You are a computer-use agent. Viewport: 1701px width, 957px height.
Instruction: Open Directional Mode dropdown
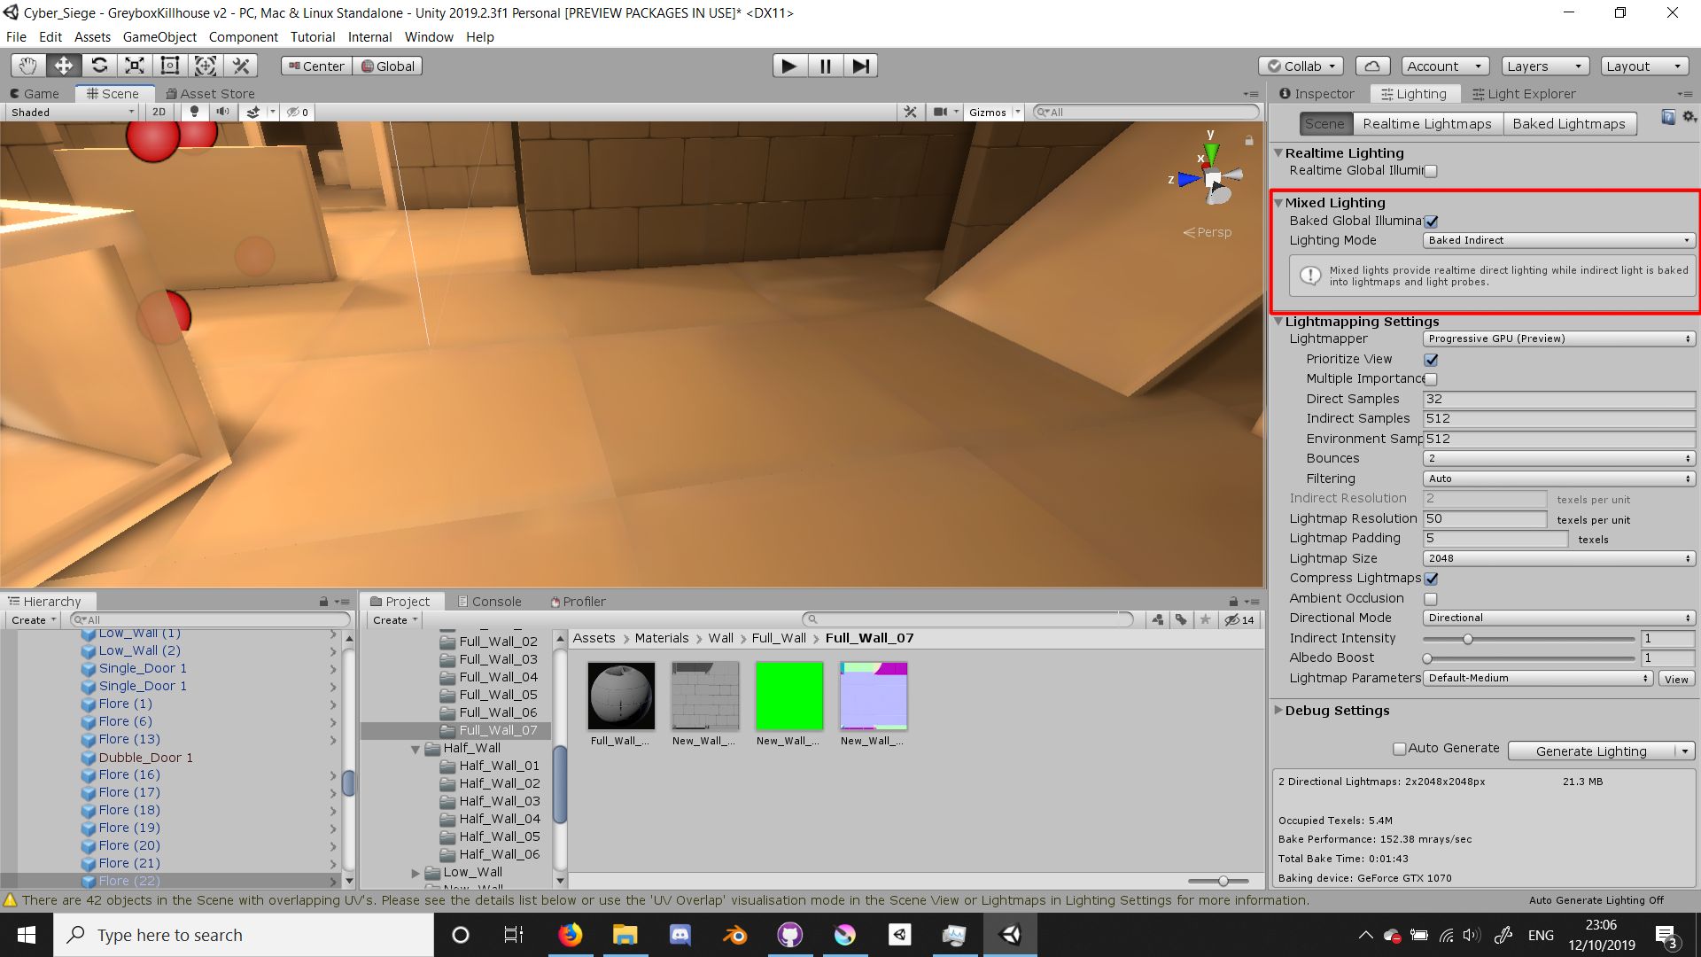(x=1558, y=618)
